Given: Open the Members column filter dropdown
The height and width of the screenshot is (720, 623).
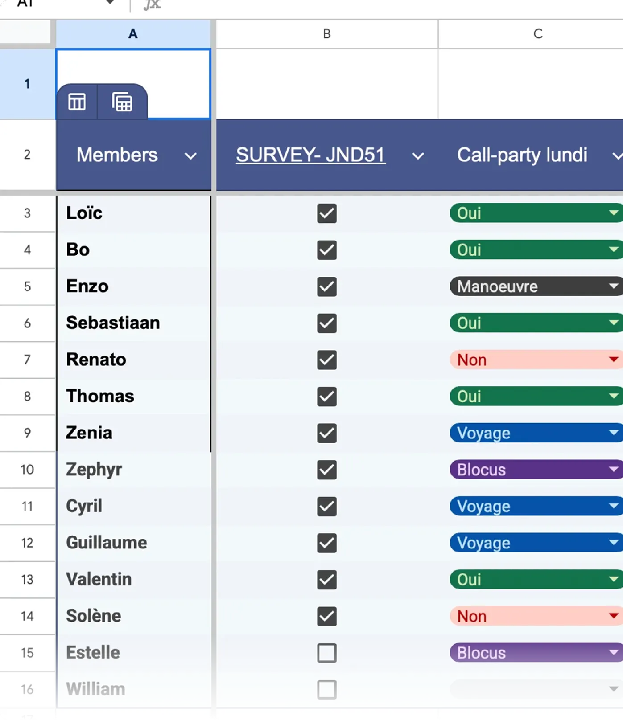Looking at the screenshot, I should [191, 156].
